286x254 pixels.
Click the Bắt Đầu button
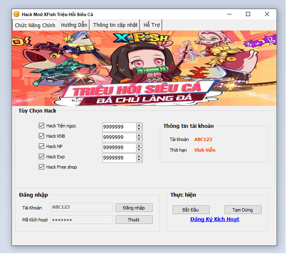[191, 210]
